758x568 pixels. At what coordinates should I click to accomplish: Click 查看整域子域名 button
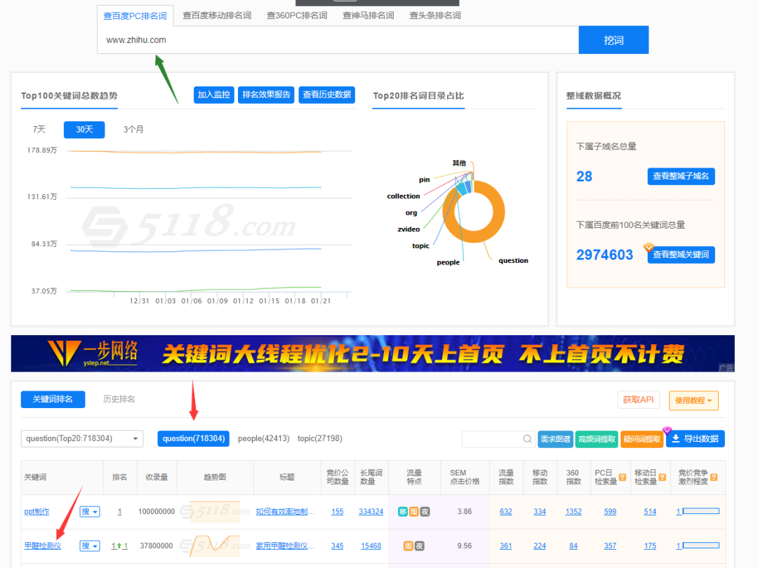point(681,176)
